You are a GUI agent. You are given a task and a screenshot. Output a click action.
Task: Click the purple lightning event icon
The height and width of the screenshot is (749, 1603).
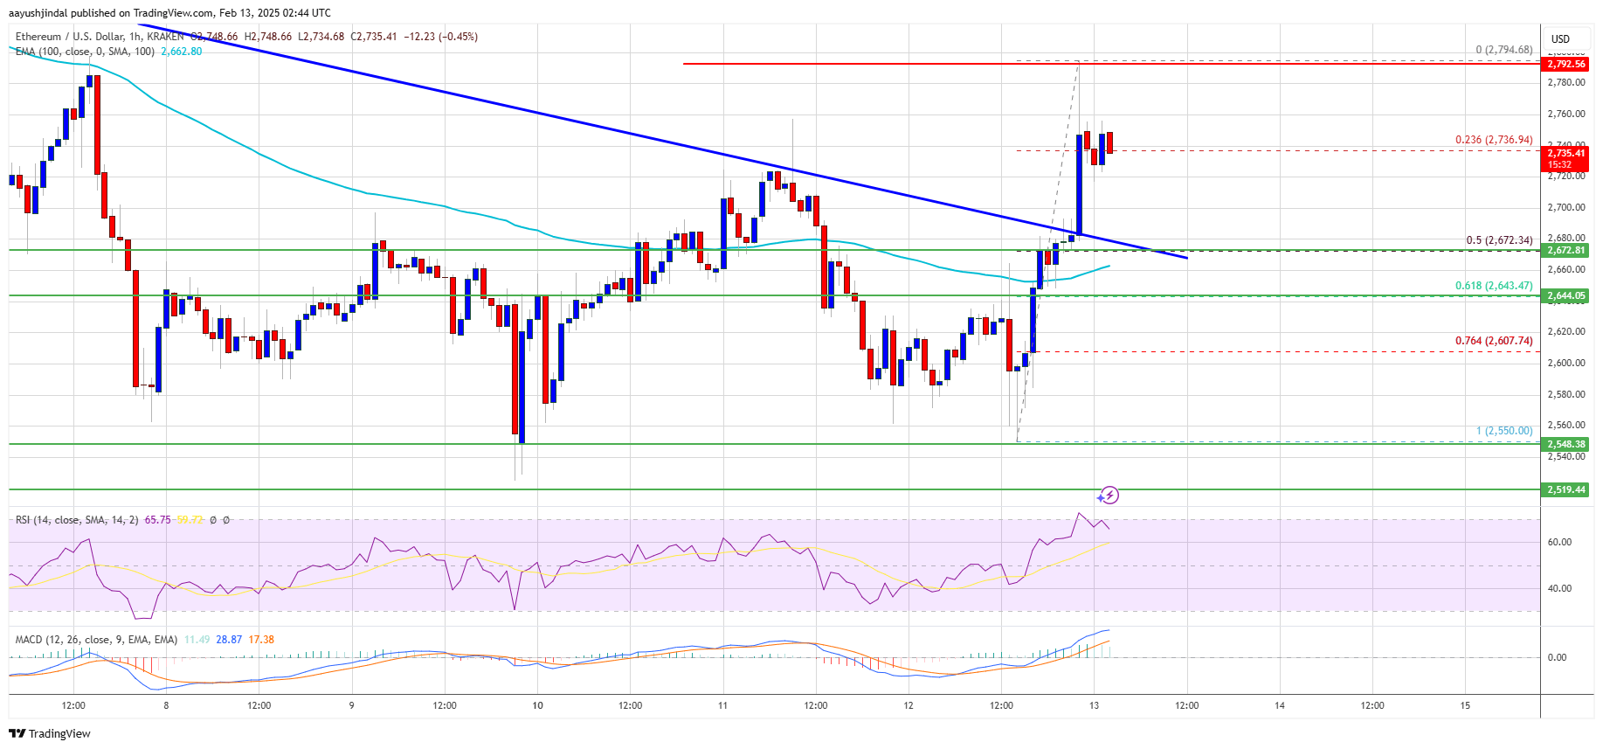click(1109, 496)
